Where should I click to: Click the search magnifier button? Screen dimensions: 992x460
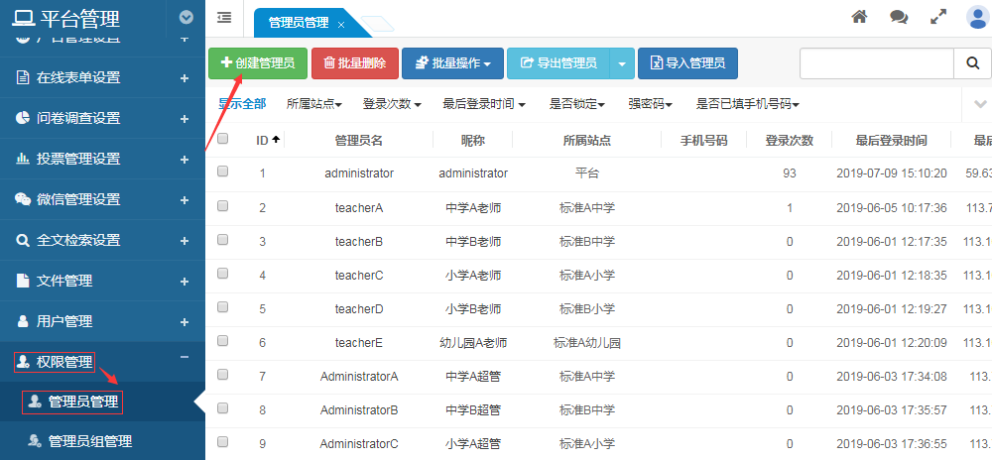click(x=970, y=63)
